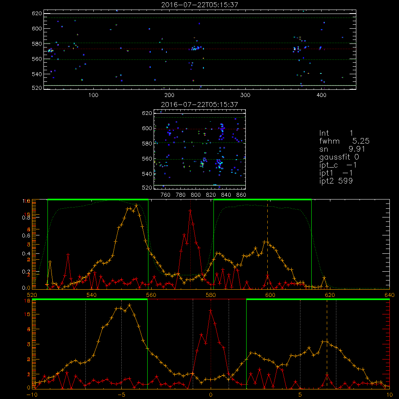Select the 'ipt_c -1' readout line
Viewport: 399px width, 399px height.
coord(338,165)
